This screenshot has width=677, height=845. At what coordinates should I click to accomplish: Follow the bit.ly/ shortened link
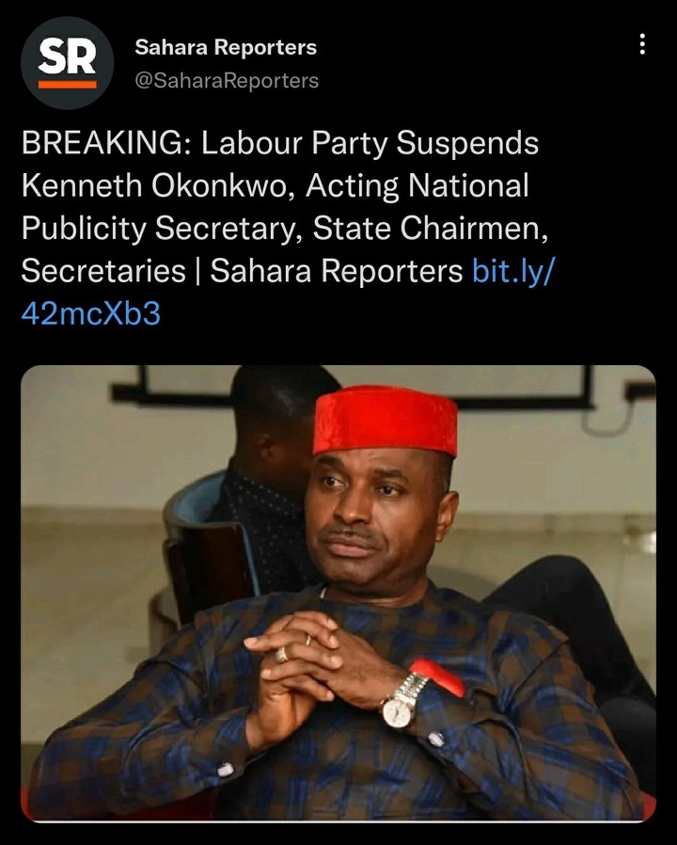pyautogui.click(x=512, y=270)
